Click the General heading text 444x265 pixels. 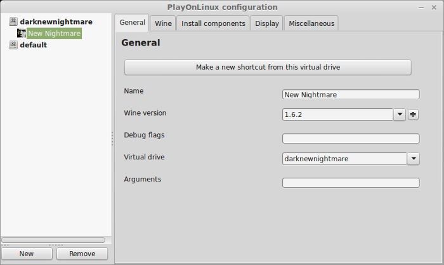(x=141, y=42)
